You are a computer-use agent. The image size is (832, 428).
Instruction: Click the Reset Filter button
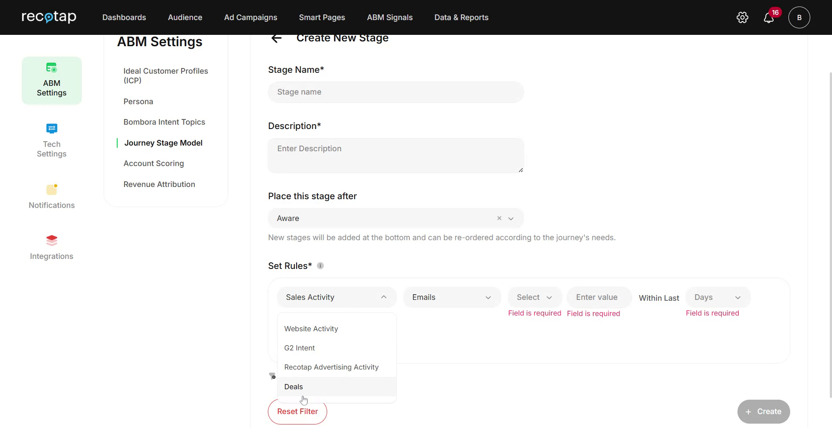click(297, 411)
